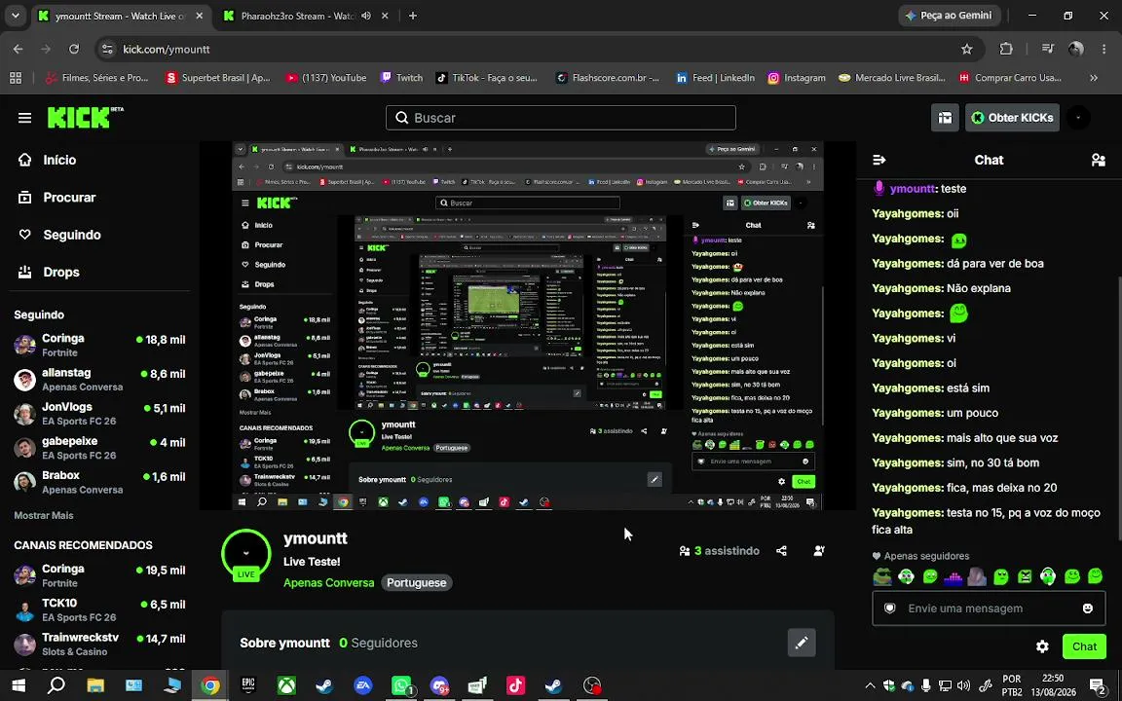Click the Portuguese language tag
This screenshot has width=1122, height=701.
pyautogui.click(x=417, y=583)
